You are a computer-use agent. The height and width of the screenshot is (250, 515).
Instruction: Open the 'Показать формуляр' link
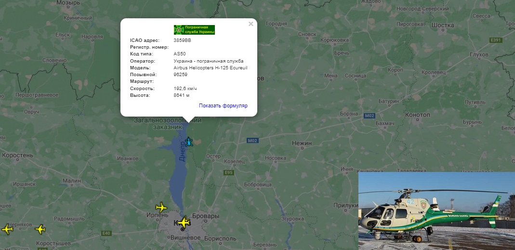click(223, 106)
